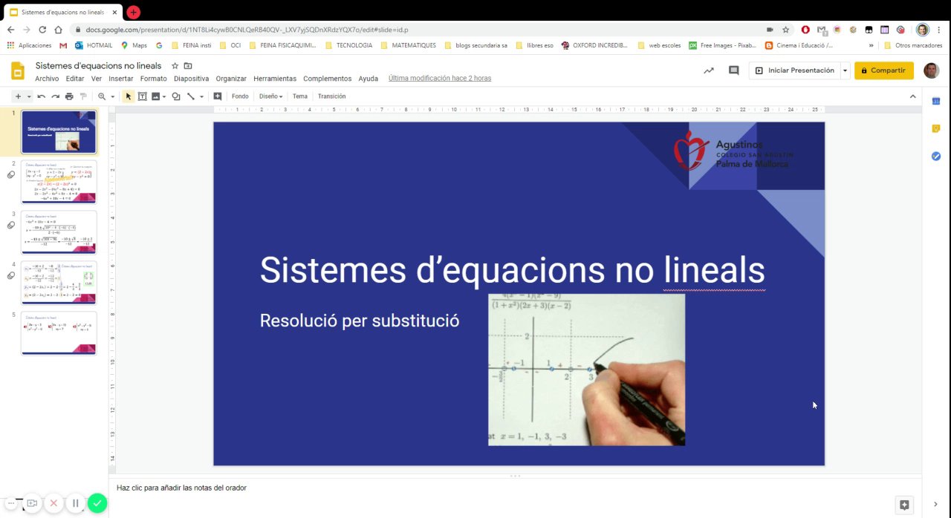Screen dimensions: 951x518
Task: Click the new slide plus button
Action: [x=18, y=96]
